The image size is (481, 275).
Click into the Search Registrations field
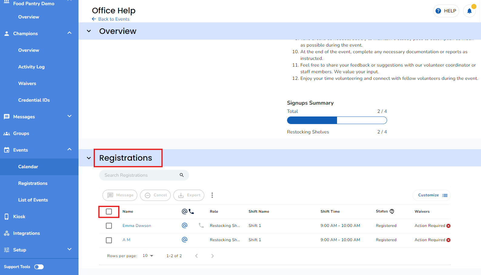click(139, 175)
